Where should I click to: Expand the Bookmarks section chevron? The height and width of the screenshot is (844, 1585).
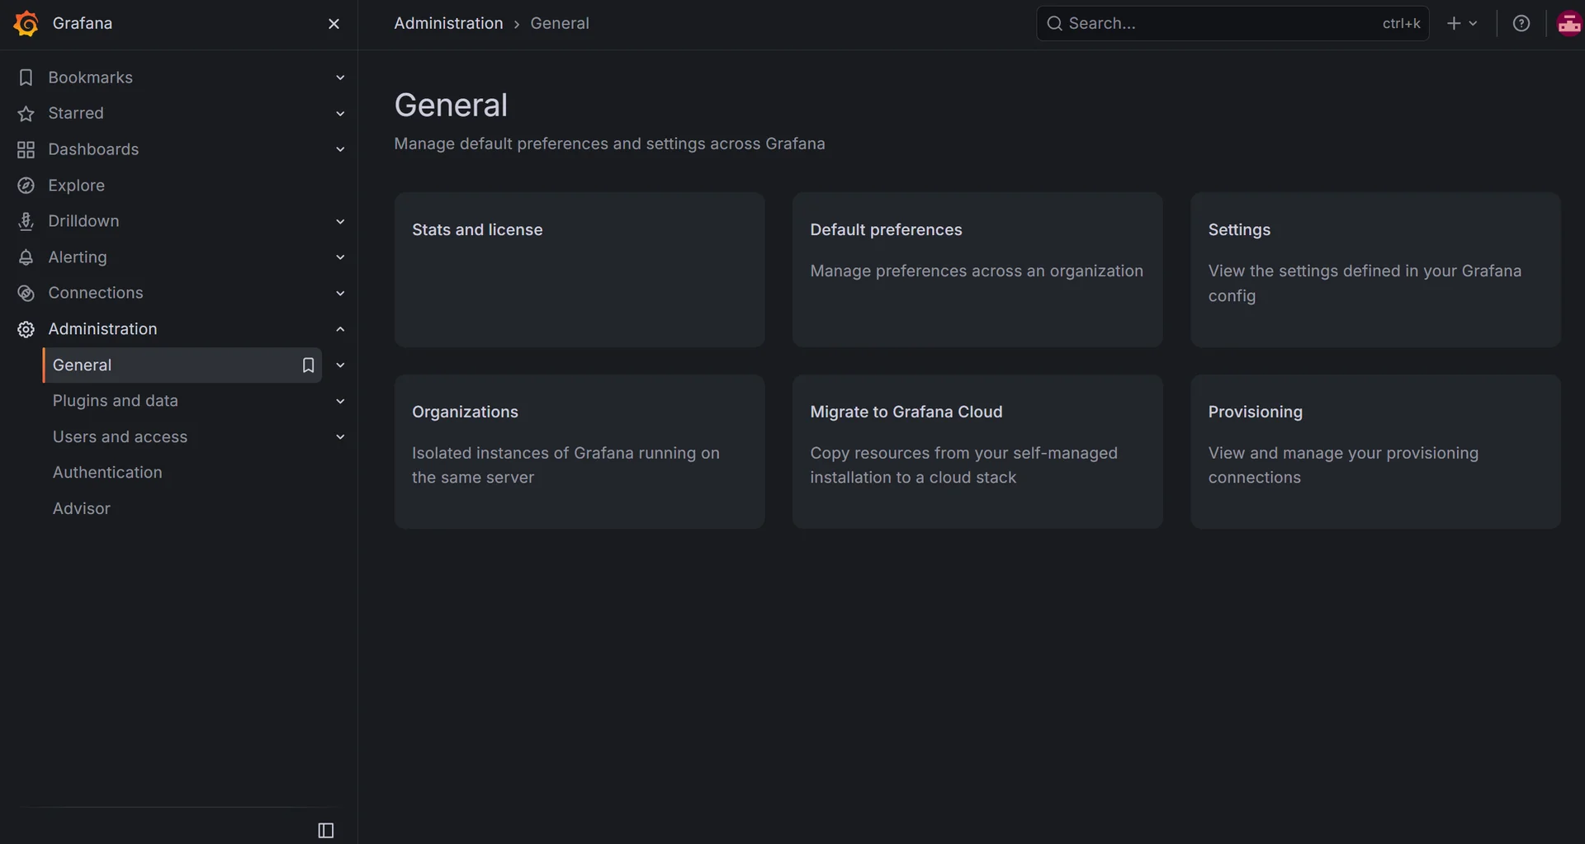[x=340, y=78]
